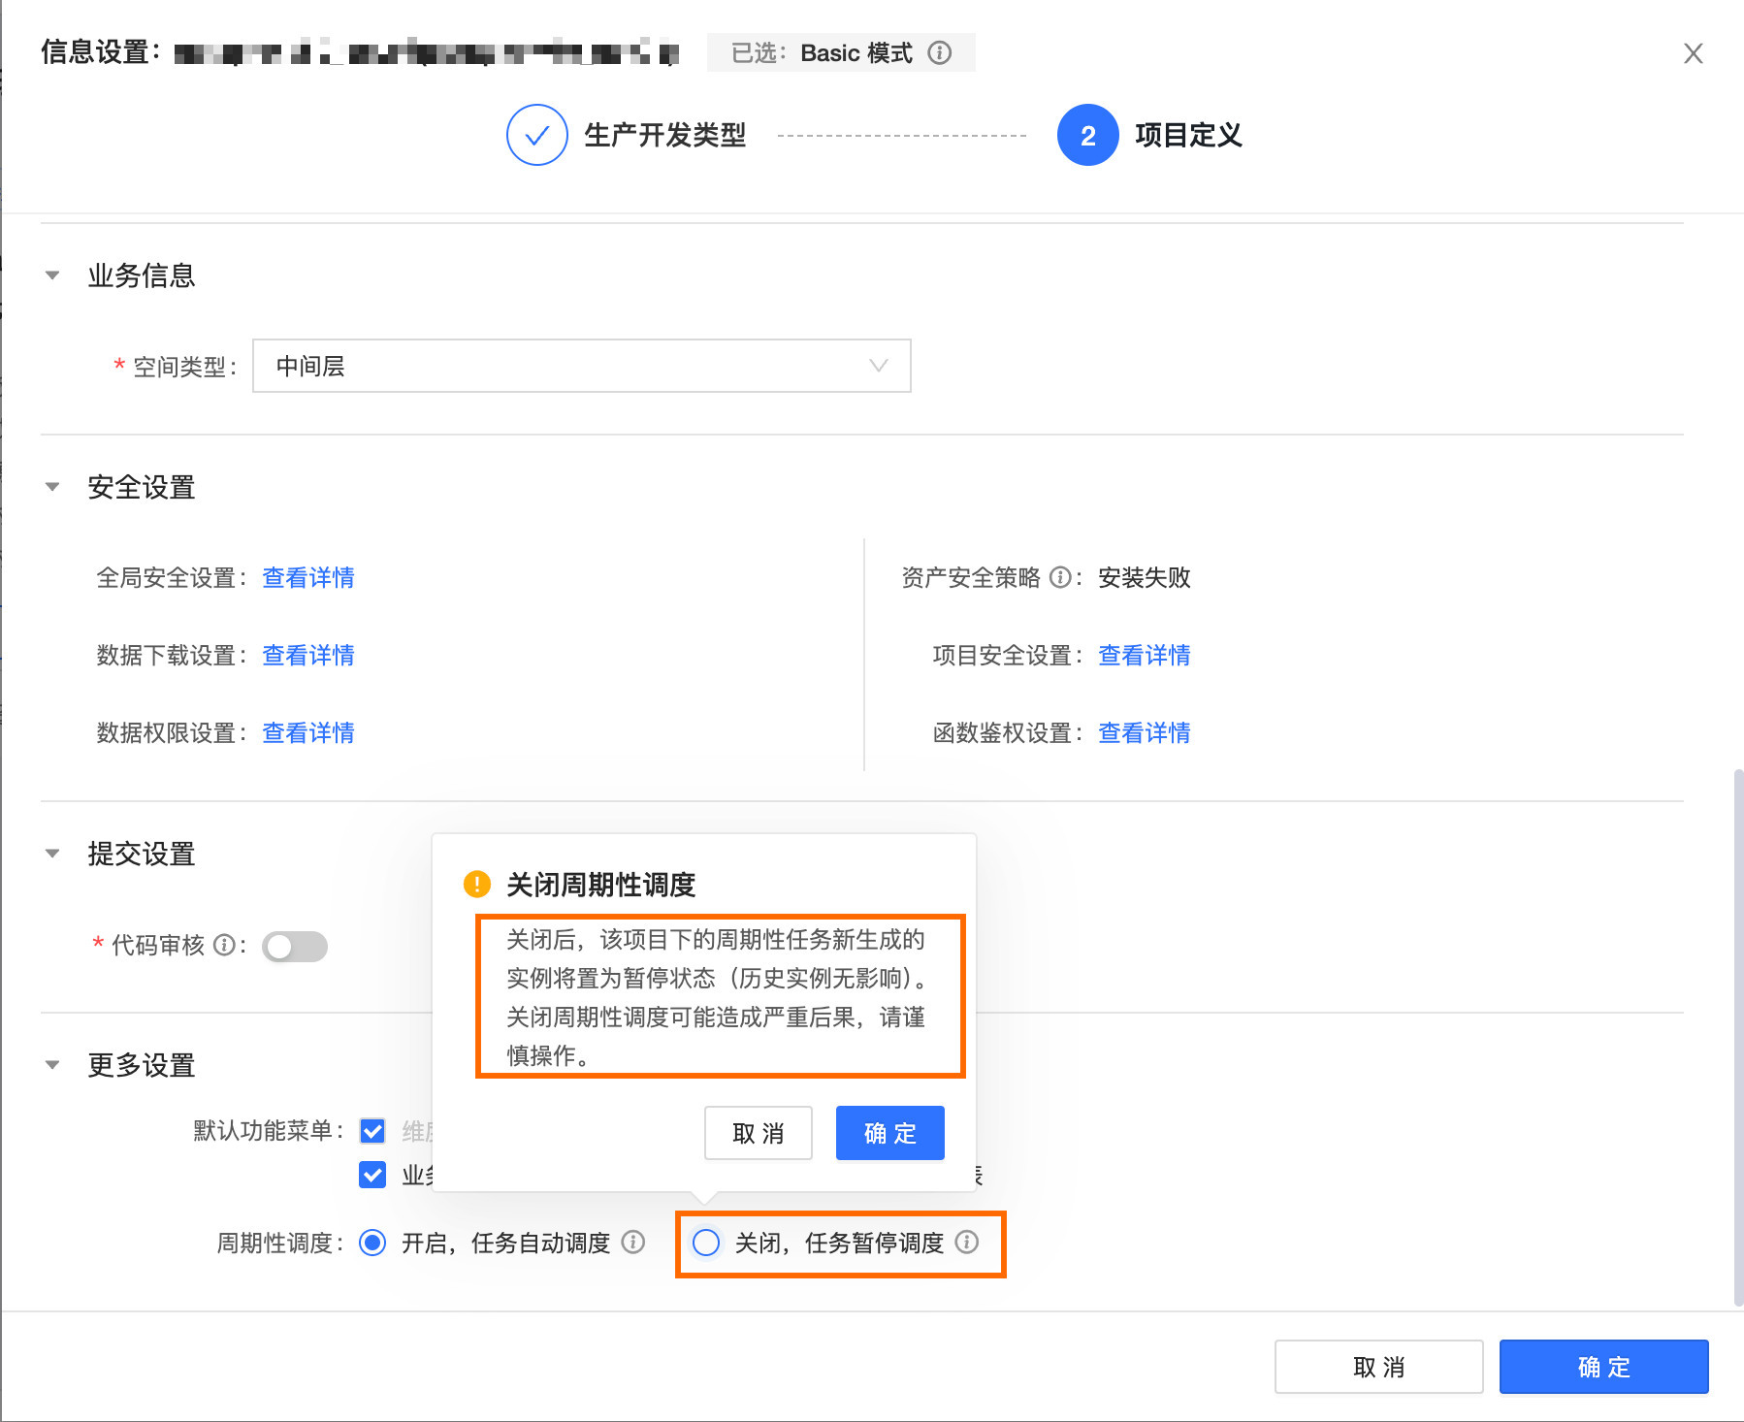Open 查看详情 link for 全局安全设置
The height and width of the screenshot is (1422, 1744).
pyautogui.click(x=308, y=578)
